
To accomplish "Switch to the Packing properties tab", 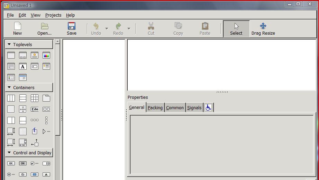I will tap(155, 108).
